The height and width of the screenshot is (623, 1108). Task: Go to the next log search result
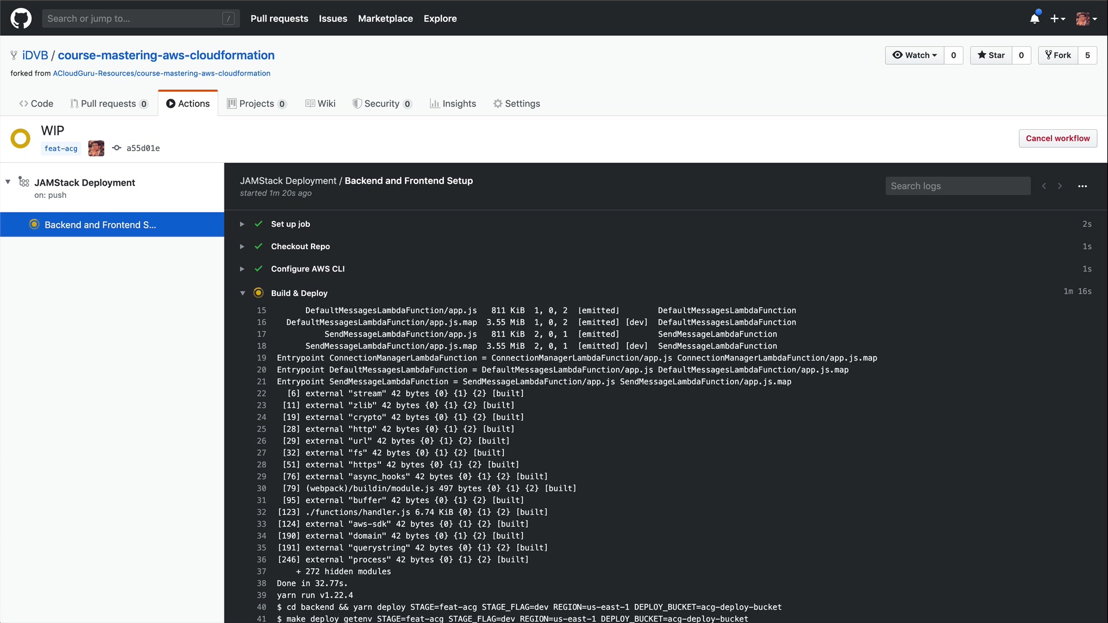click(x=1060, y=186)
